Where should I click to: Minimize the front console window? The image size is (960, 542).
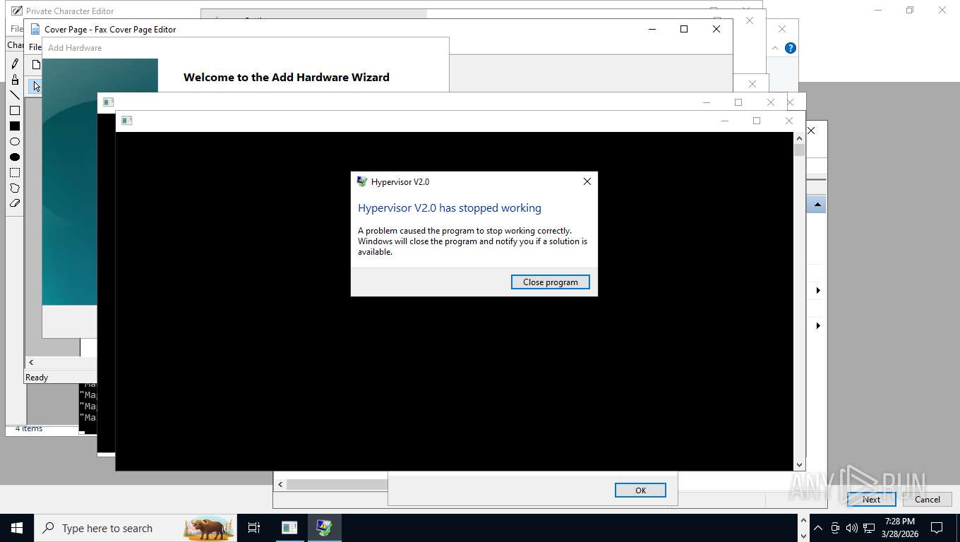click(x=724, y=121)
